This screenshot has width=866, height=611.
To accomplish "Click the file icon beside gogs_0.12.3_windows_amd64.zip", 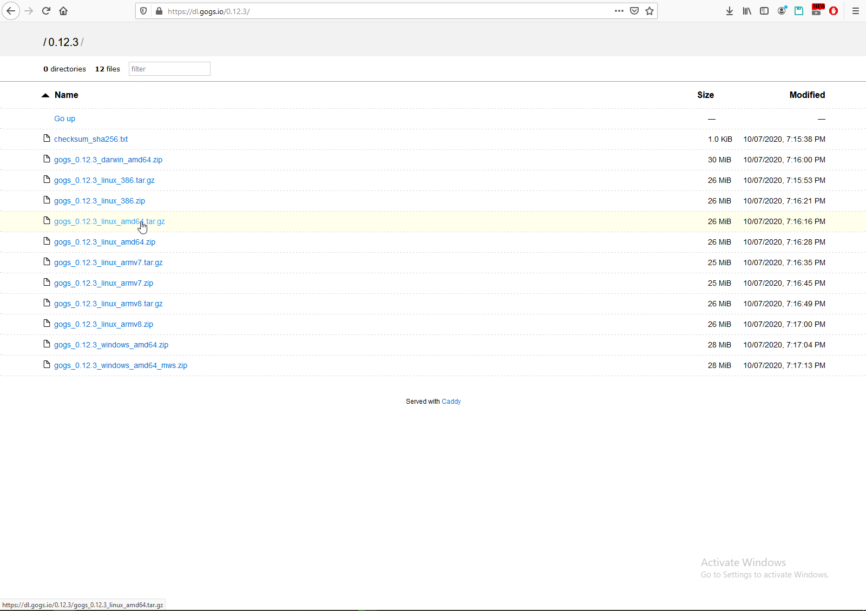I will [x=47, y=344].
